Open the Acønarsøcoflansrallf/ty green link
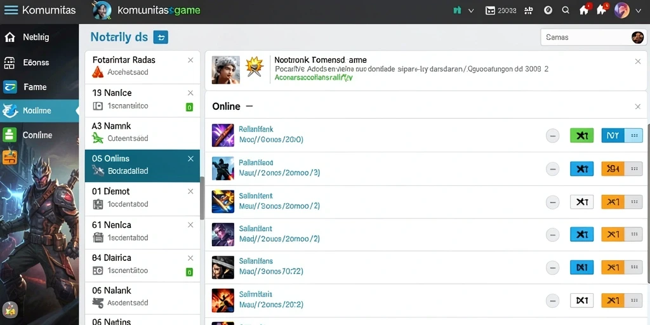 click(314, 77)
